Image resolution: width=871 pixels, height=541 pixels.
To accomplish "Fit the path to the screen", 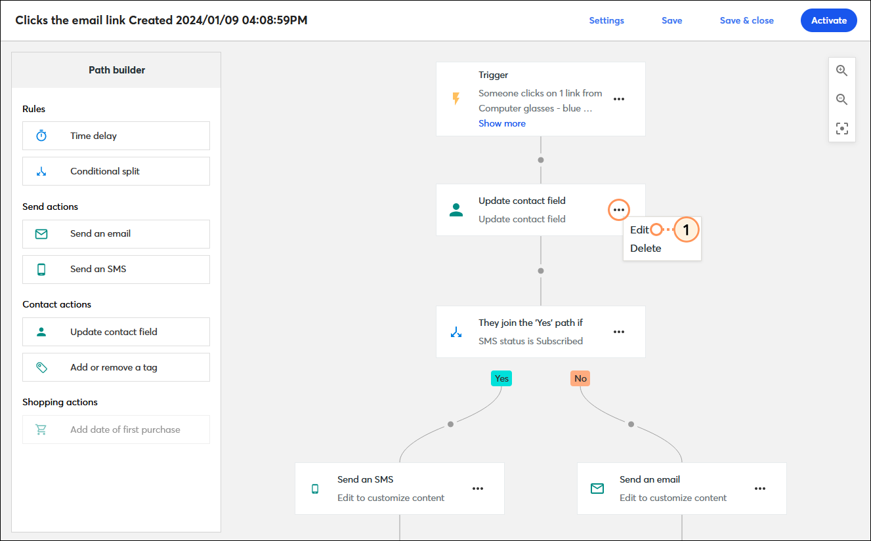I will coord(842,129).
